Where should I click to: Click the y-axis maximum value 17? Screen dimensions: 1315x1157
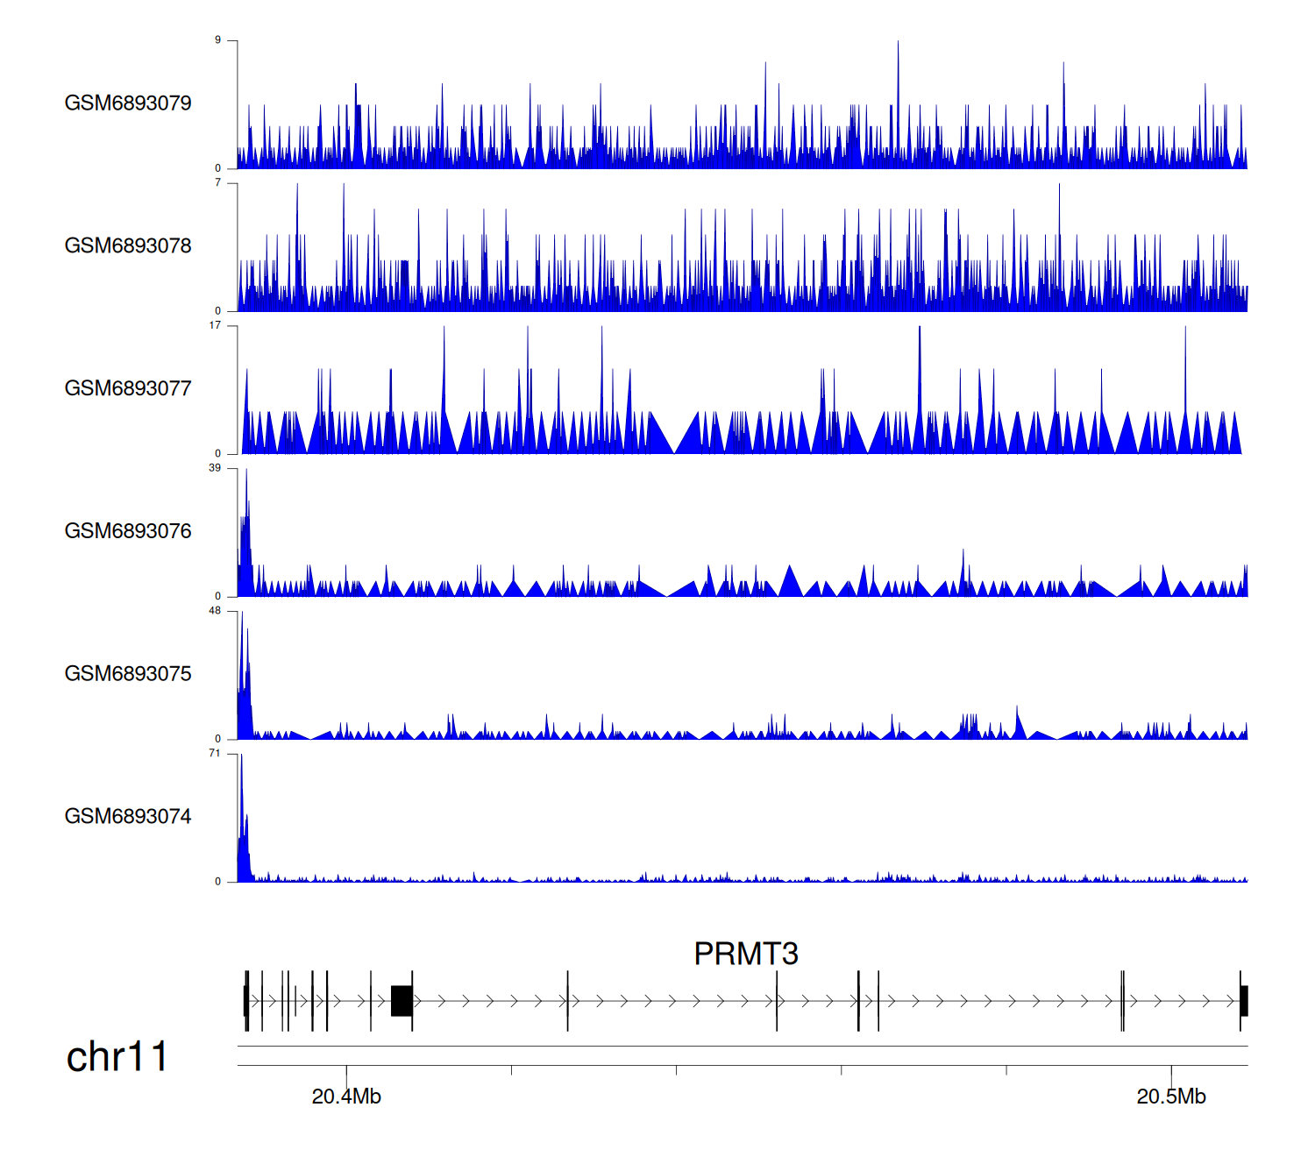pyautogui.click(x=215, y=325)
